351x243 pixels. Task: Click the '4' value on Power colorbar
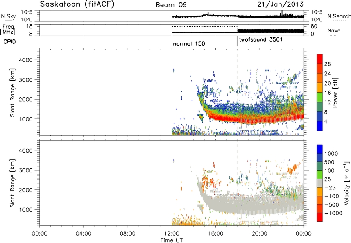click(326, 121)
